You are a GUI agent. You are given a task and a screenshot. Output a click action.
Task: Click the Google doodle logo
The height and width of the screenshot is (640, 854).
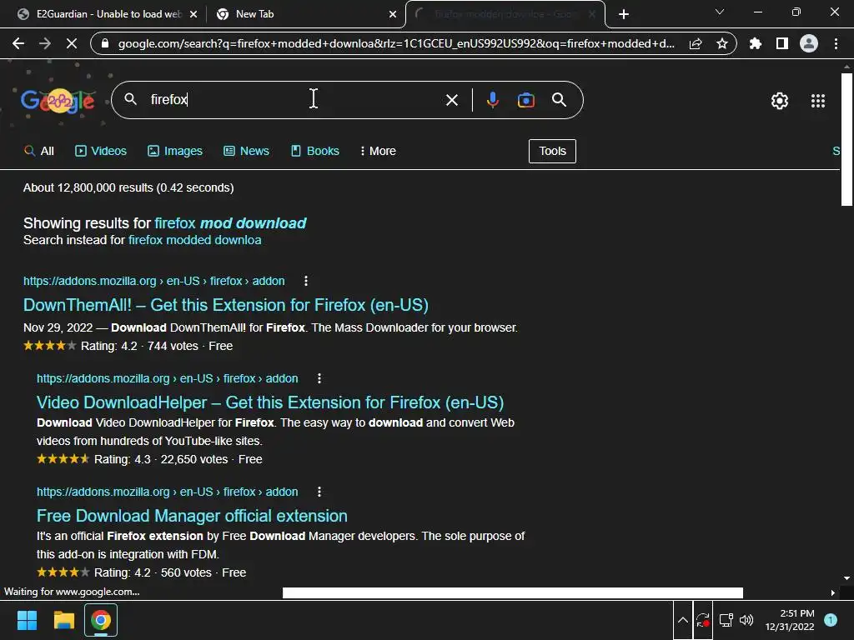[58, 100]
